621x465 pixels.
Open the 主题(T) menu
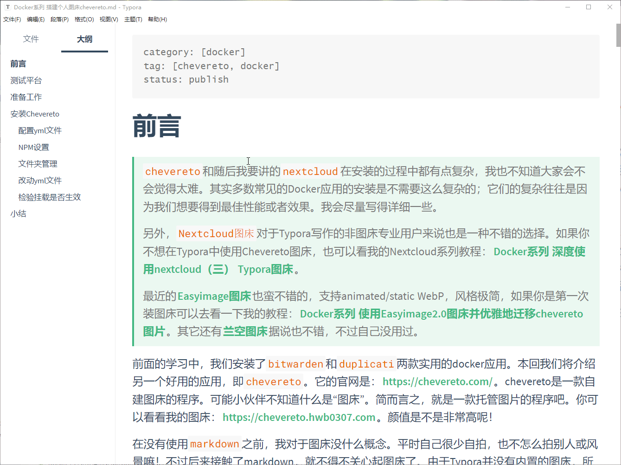133,19
